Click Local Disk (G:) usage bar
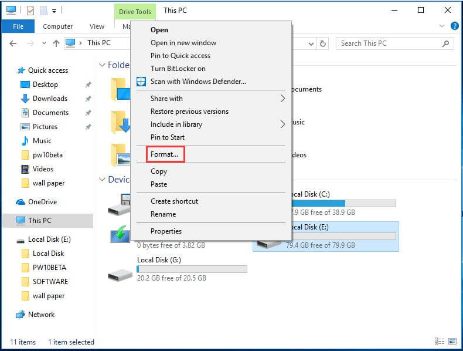463x351 pixels. coord(192,269)
